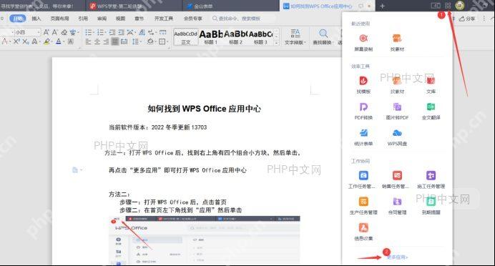Click the 方法二 heading text
This screenshot has width=495, height=266.
(x=119, y=194)
